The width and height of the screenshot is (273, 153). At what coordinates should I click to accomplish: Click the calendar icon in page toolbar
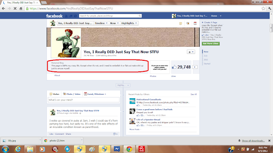(x=195, y=23)
